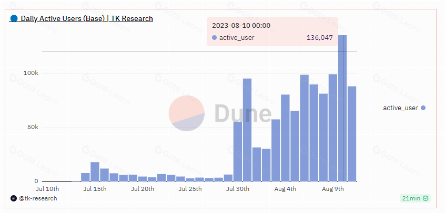The image size is (445, 213).
Task: Click the 50k y-axis label
Action: click(x=33, y=127)
